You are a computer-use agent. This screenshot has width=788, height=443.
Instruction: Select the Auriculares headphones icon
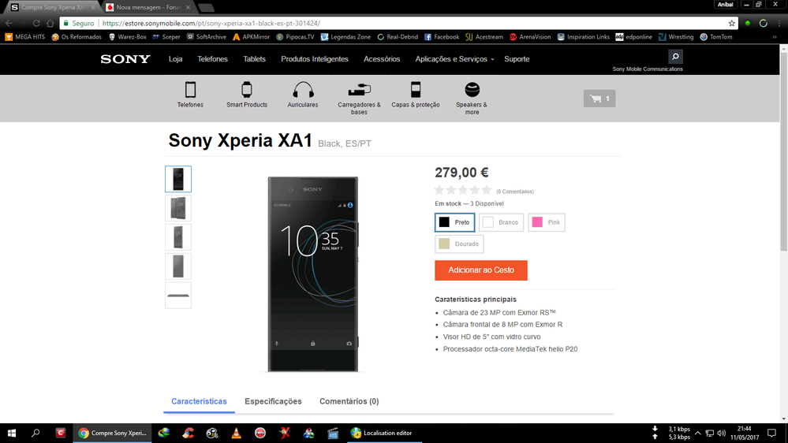pos(303,90)
